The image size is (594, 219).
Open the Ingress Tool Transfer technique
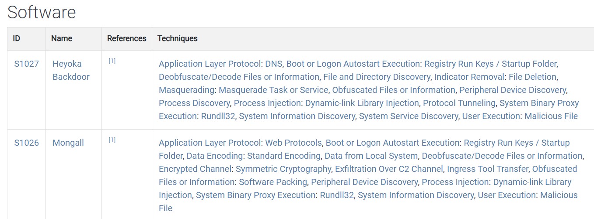[x=488, y=169]
